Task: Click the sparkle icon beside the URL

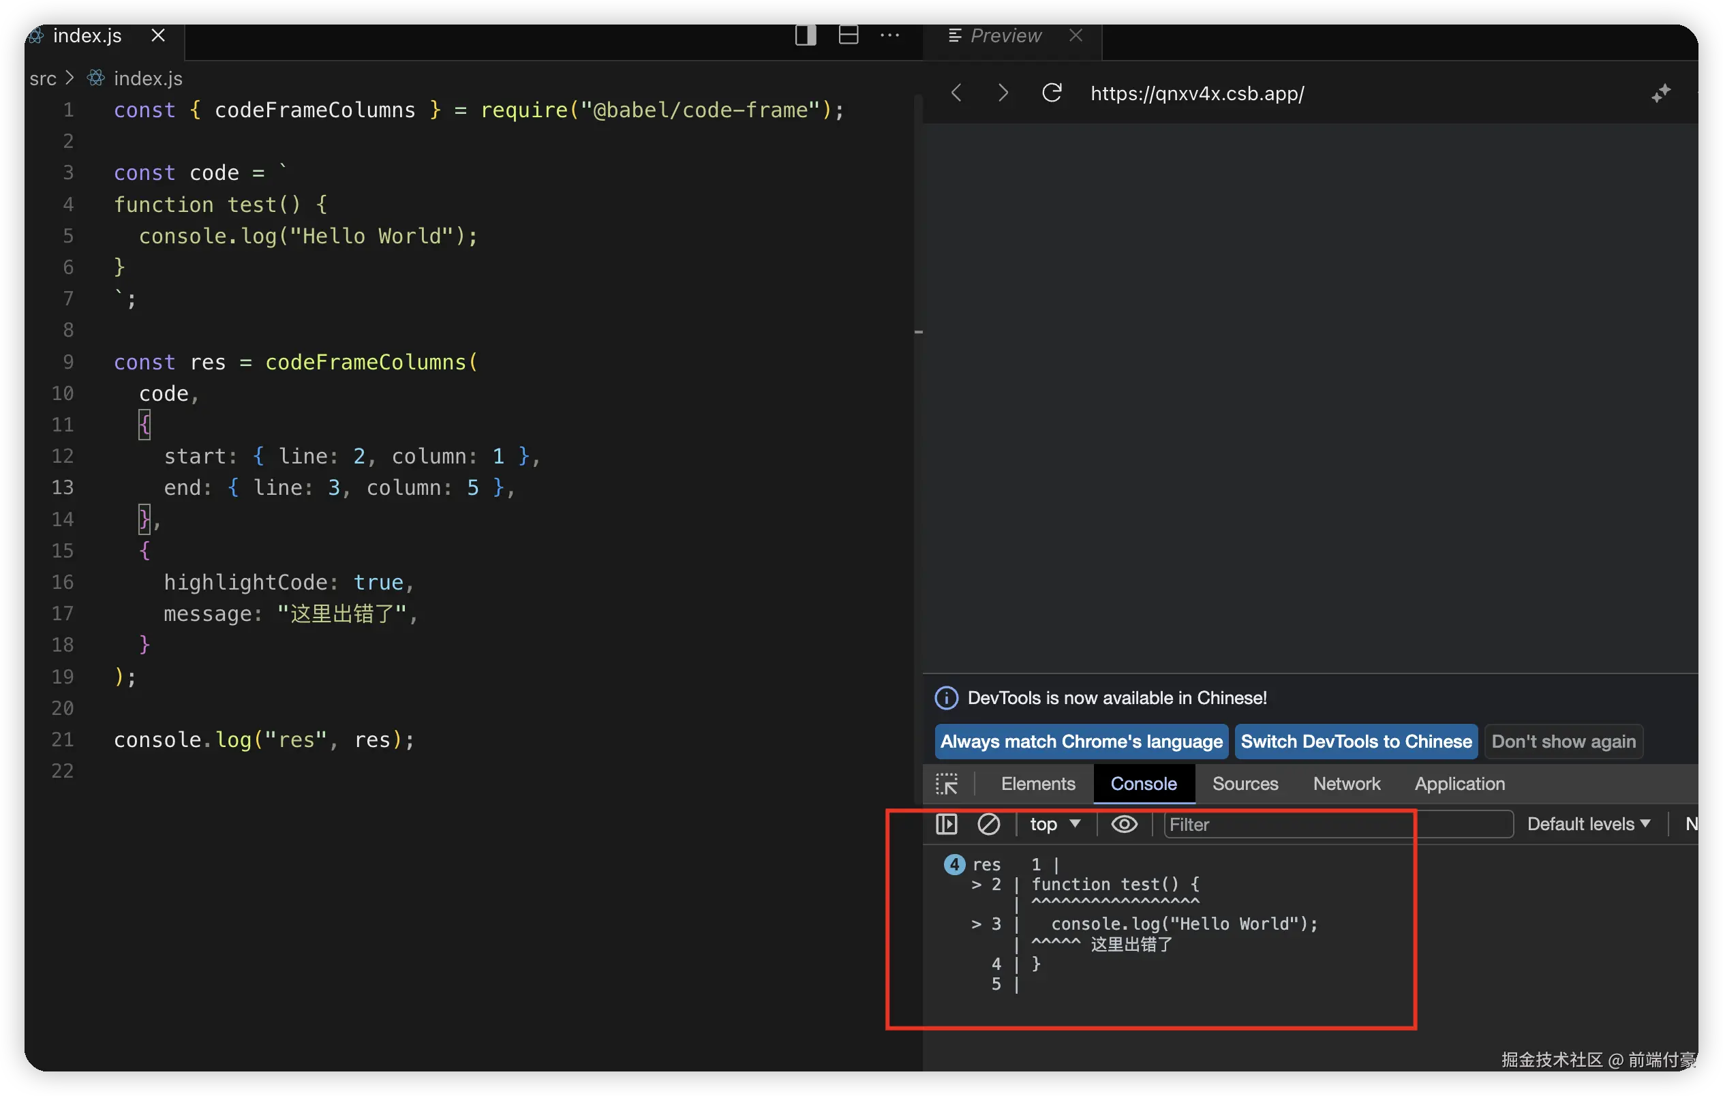Action: 1661,93
